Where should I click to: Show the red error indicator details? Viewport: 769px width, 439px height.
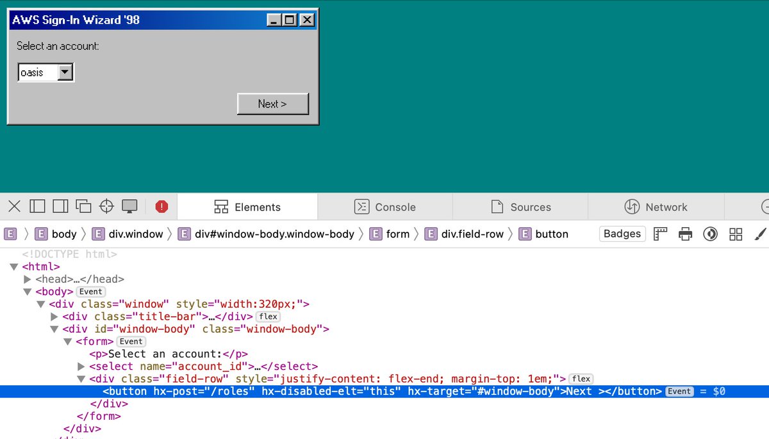161,206
